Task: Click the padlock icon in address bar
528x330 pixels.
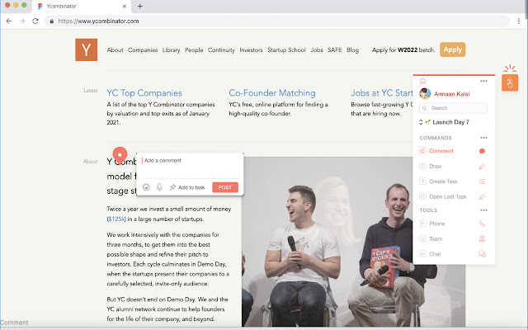Action: tap(51, 21)
